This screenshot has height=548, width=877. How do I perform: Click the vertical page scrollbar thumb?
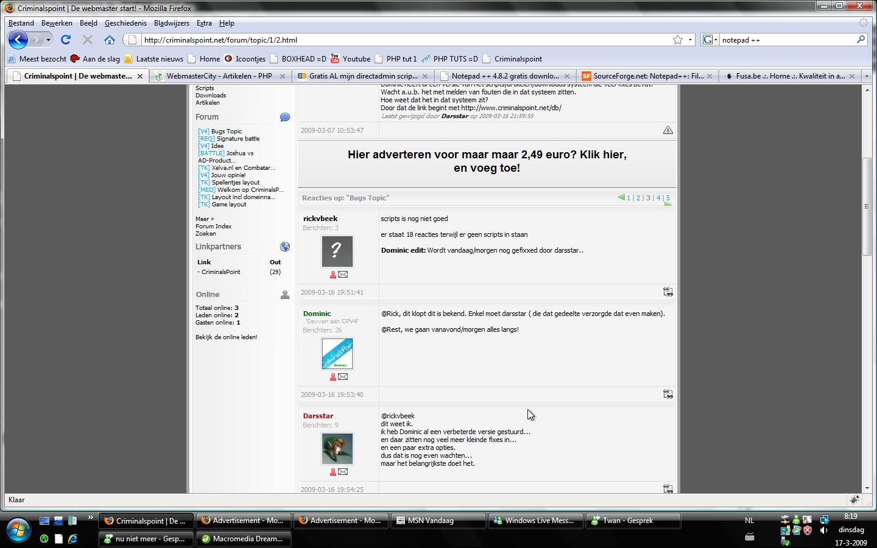click(x=867, y=206)
